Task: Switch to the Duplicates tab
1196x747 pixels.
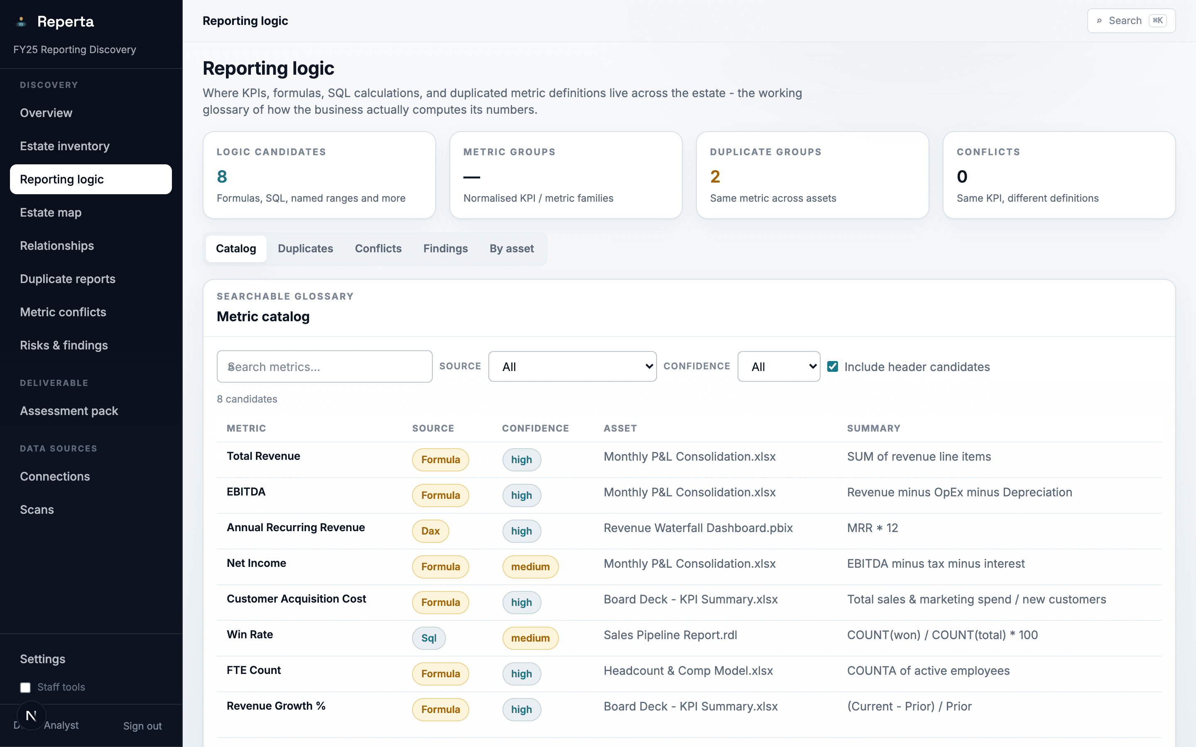Action: (305, 249)
